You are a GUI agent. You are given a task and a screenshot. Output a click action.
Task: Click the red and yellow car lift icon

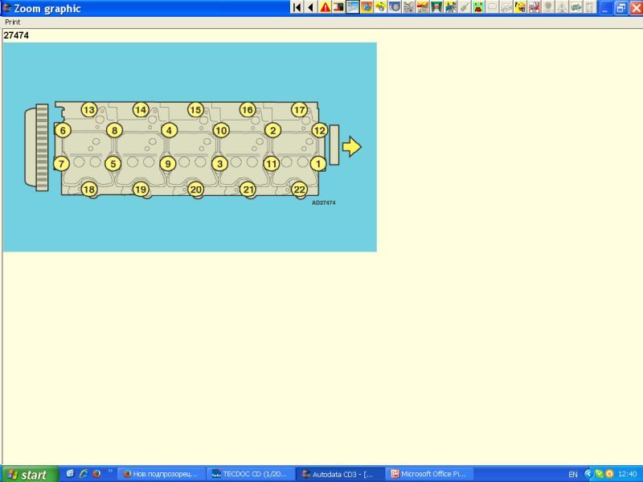point(423,7)
